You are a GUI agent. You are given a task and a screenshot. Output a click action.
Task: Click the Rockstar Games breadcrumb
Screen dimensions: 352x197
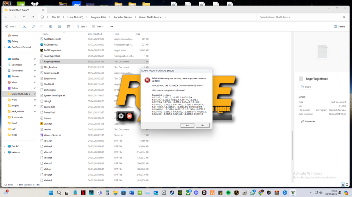(122, 17)
